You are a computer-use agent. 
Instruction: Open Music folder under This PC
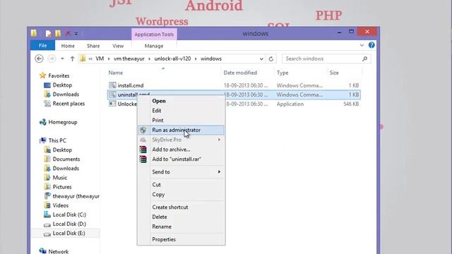[59, 178]
